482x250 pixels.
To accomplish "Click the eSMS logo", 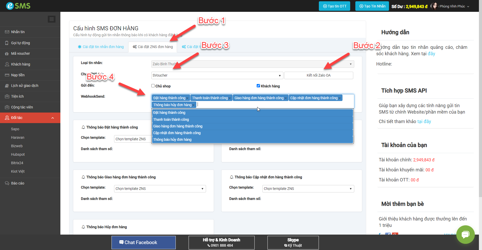I will [x=18, y=6].
